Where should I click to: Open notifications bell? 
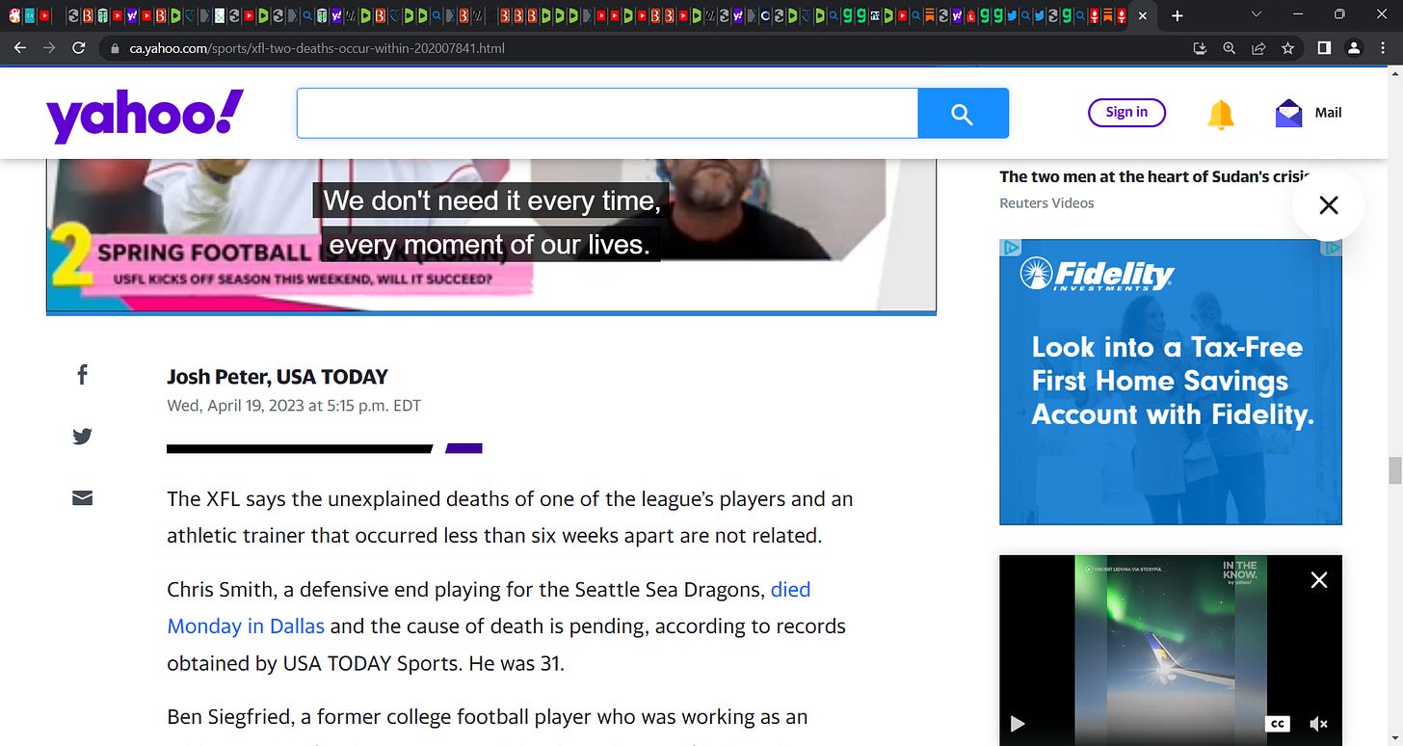pyautogui.click(x=1220, y=114)
